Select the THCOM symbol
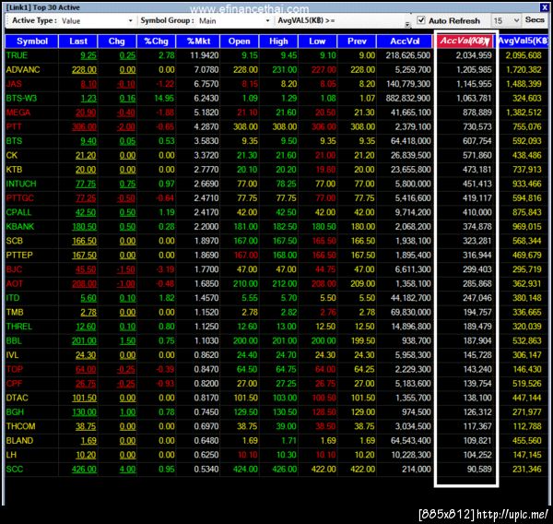 [20, 426]
